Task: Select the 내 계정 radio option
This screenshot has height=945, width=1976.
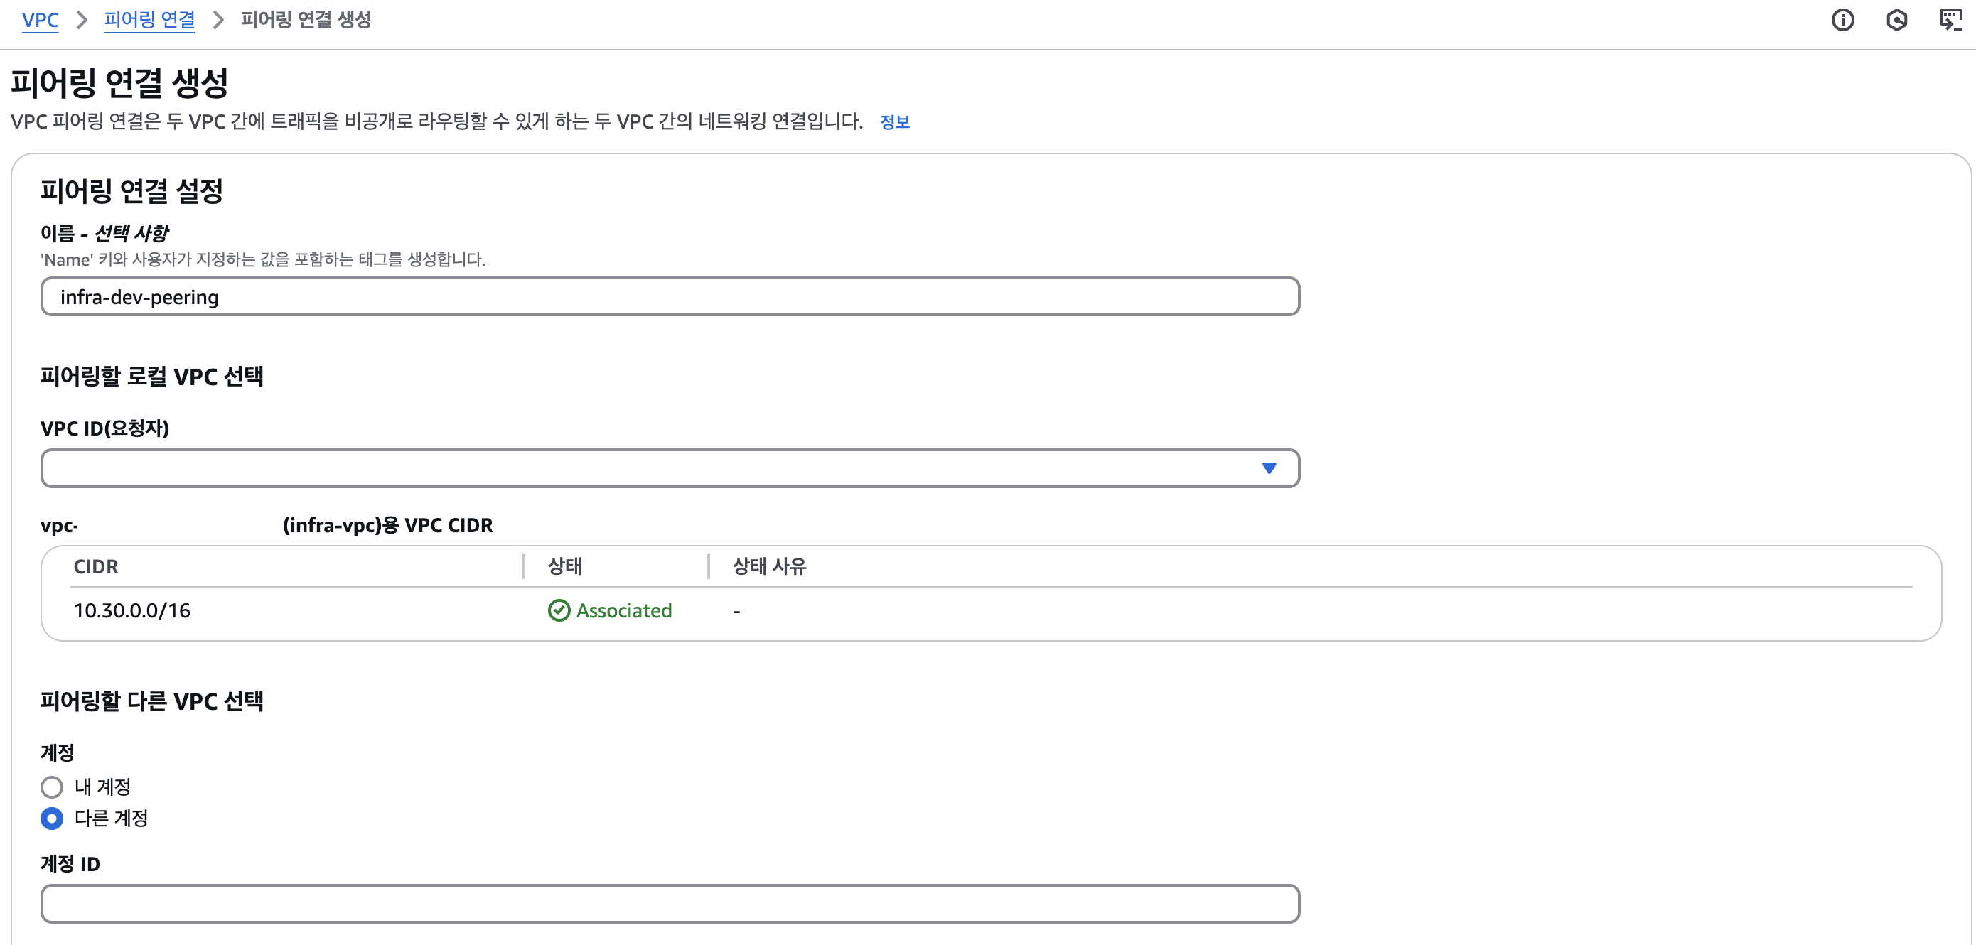Action: (52, 787)
